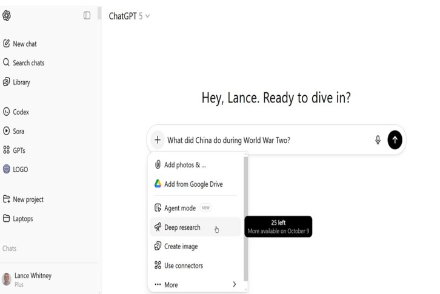Screen dimensions: 440x294
Task: Click the Use connectors icon
Action: [x=158, y=265]
